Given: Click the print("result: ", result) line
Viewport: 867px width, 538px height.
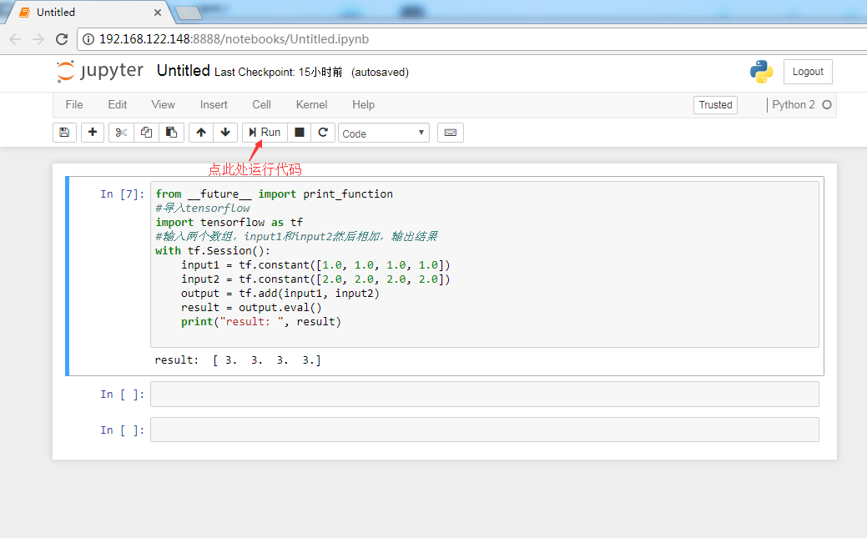Looking at the screenshot, I should pos(261,322).
